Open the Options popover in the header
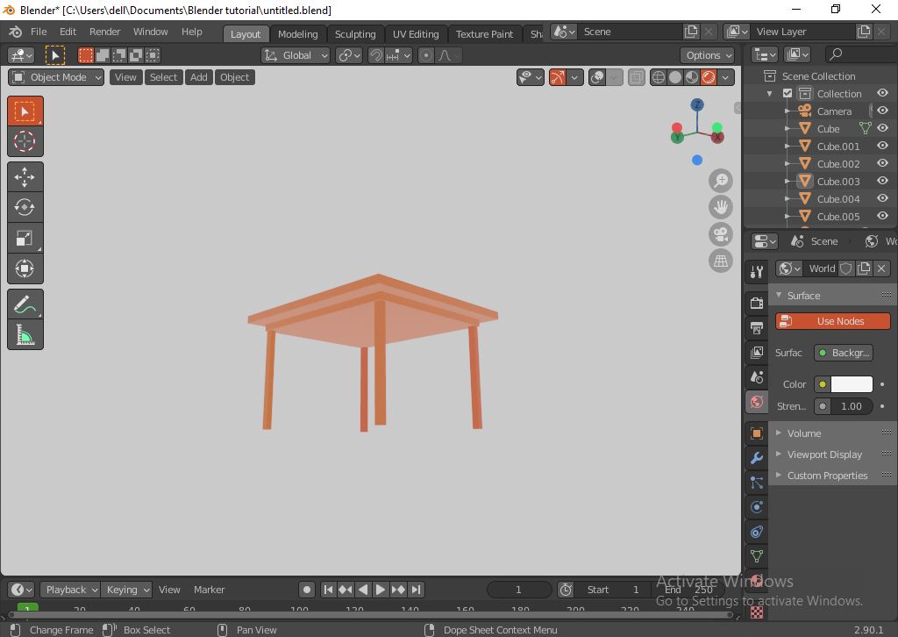Image resolution: width=898 pixels, height=637 pixels. click(707, 54)
